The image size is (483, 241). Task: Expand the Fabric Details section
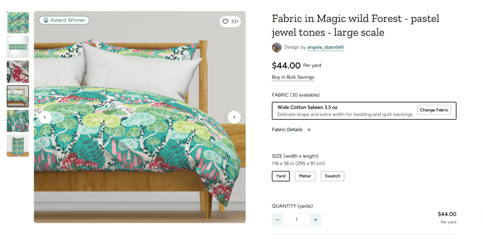tap(291, 129)
